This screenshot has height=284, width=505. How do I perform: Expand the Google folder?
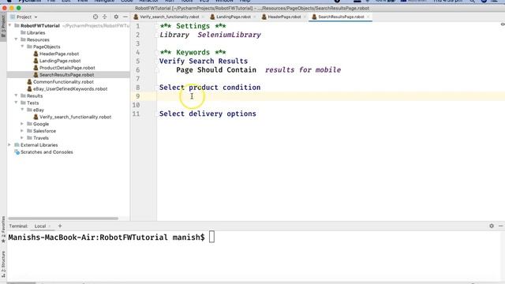[x=22, y=124]
